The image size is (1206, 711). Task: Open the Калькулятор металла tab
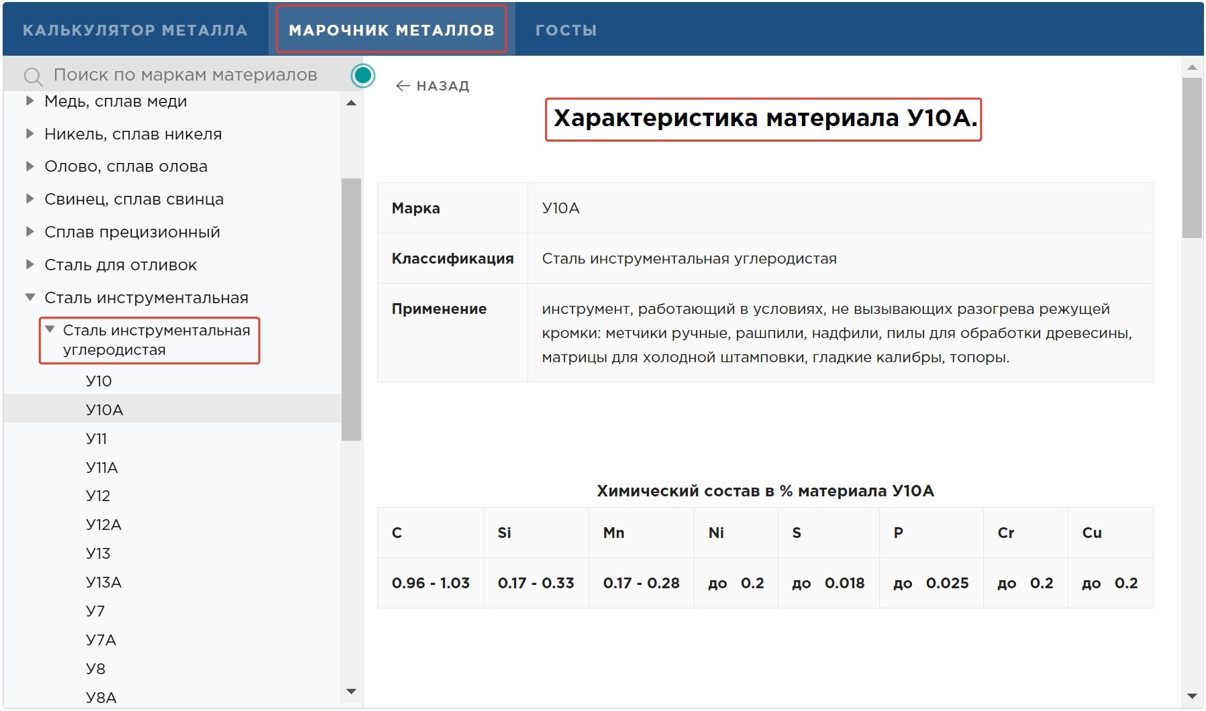[x=135, y=30]
